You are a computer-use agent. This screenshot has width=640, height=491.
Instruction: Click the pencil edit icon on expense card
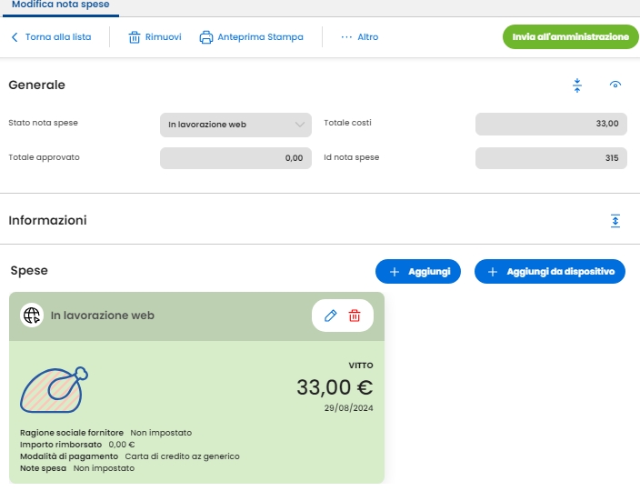click(x=331, y=316)
